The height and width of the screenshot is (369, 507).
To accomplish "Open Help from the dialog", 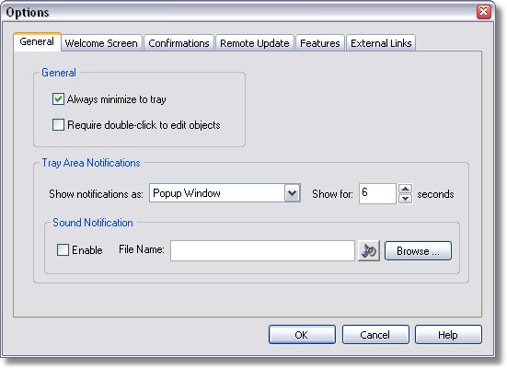I will [x=448, y=335].
